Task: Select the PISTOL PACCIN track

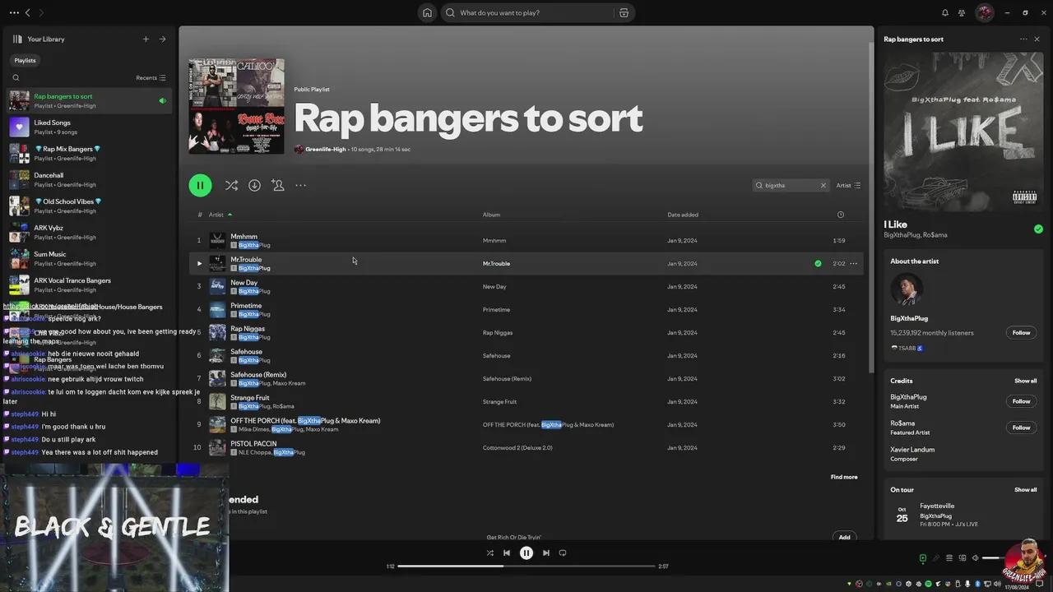Action: (x=253, y=443)
